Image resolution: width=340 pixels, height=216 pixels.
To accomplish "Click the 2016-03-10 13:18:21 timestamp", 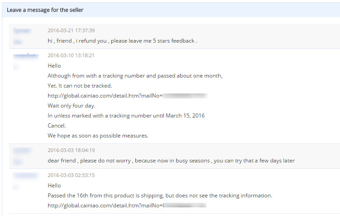I will [71, 55].
